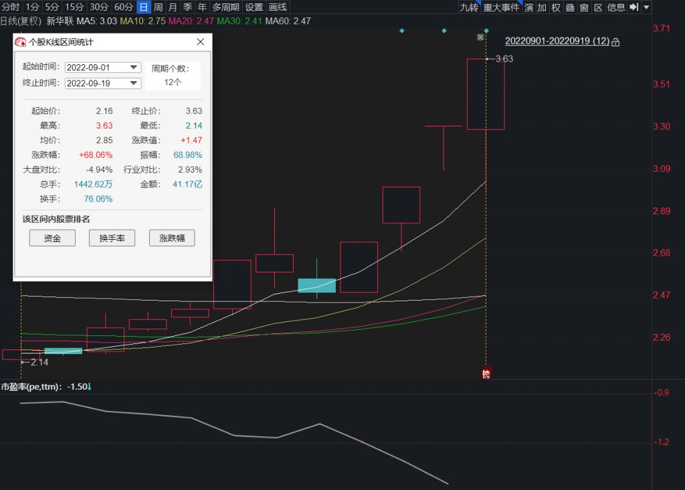The image size is (685, 490).
Task: Open the 起始时间 date dropdown
Action: coord(134,67)
